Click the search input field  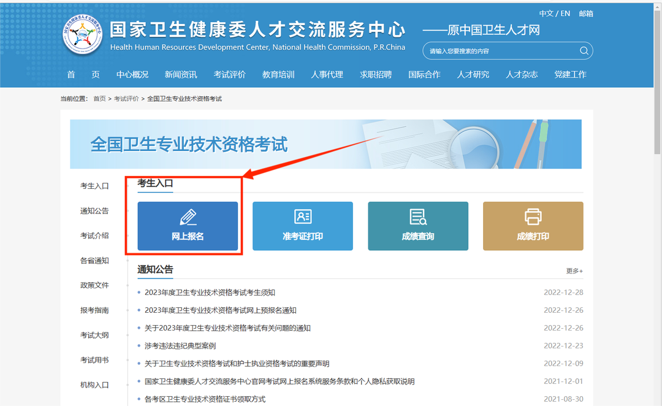(x=500, y=51)
